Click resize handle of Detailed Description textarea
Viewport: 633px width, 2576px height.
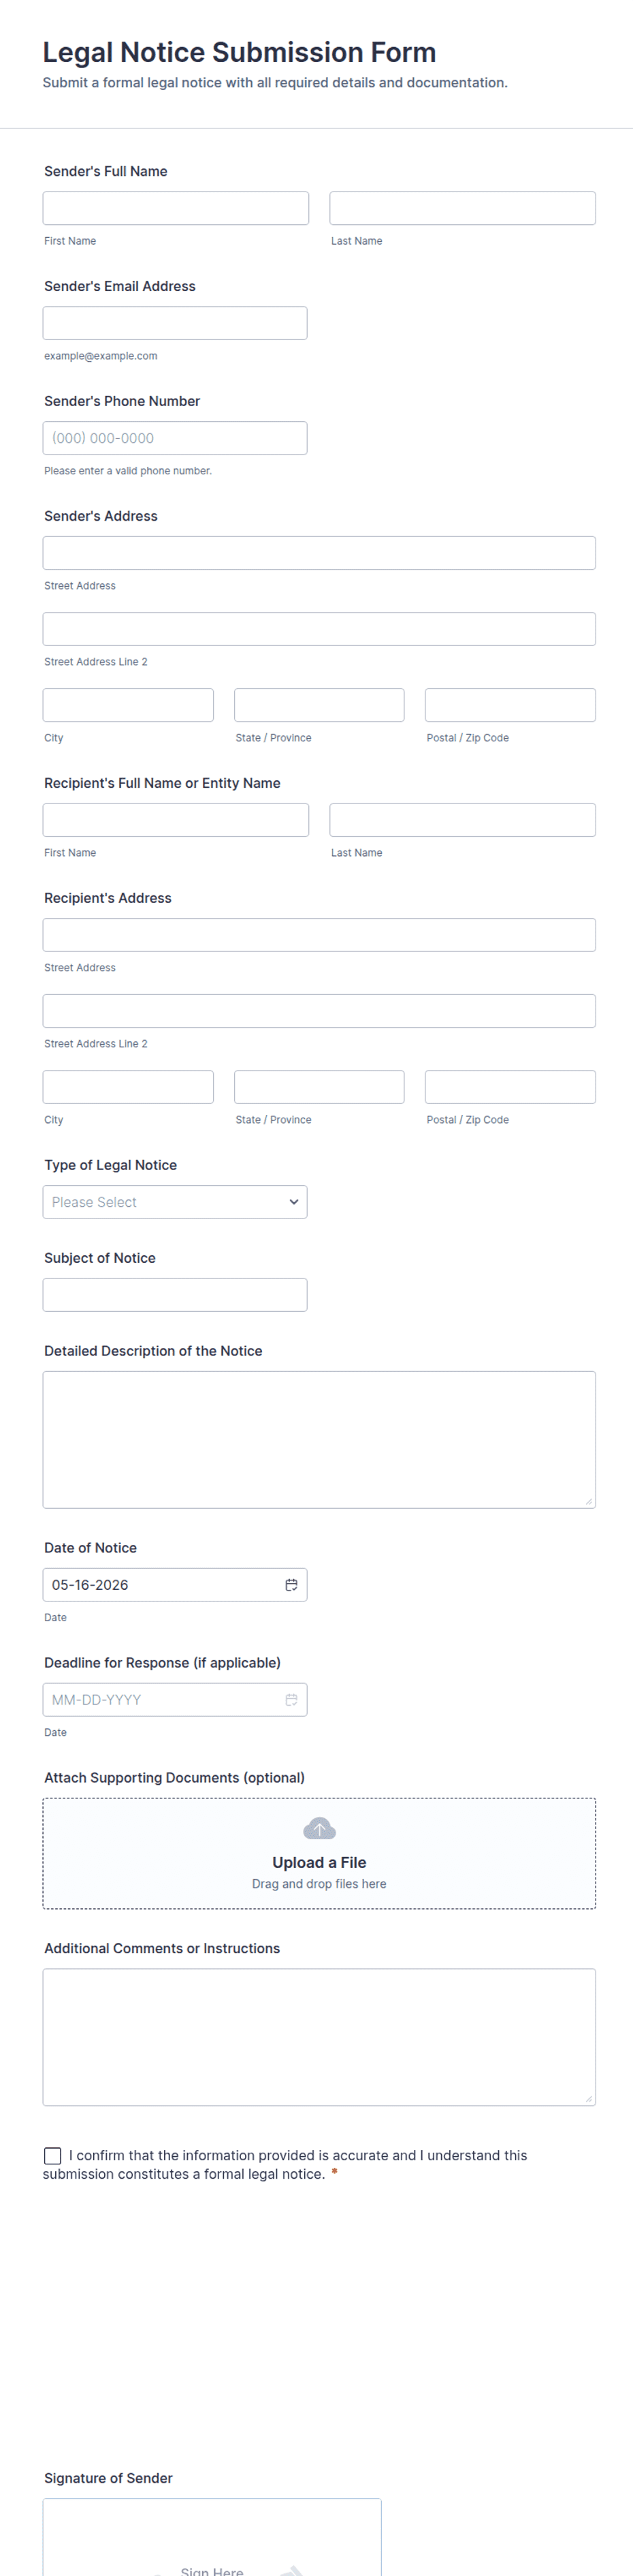589,1502
